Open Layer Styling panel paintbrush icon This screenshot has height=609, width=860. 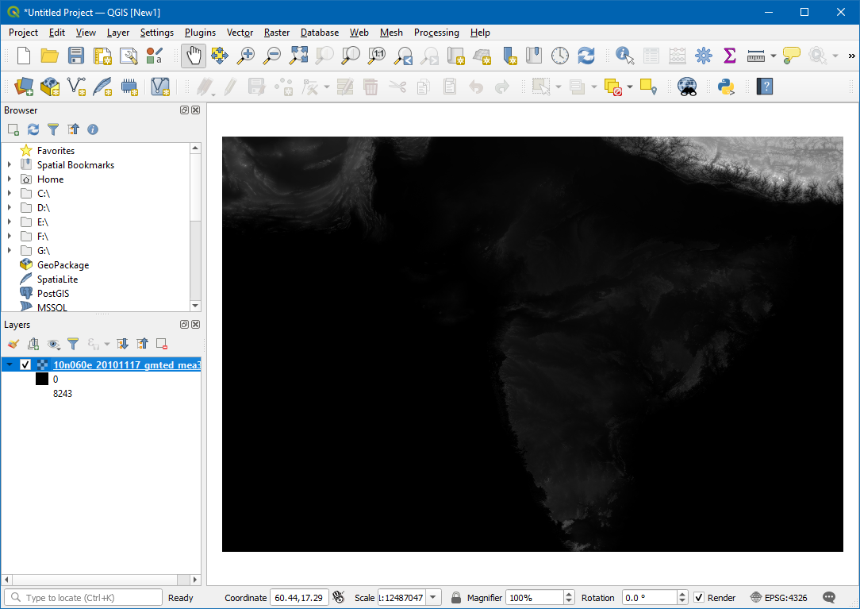click(x=13, y=344)
